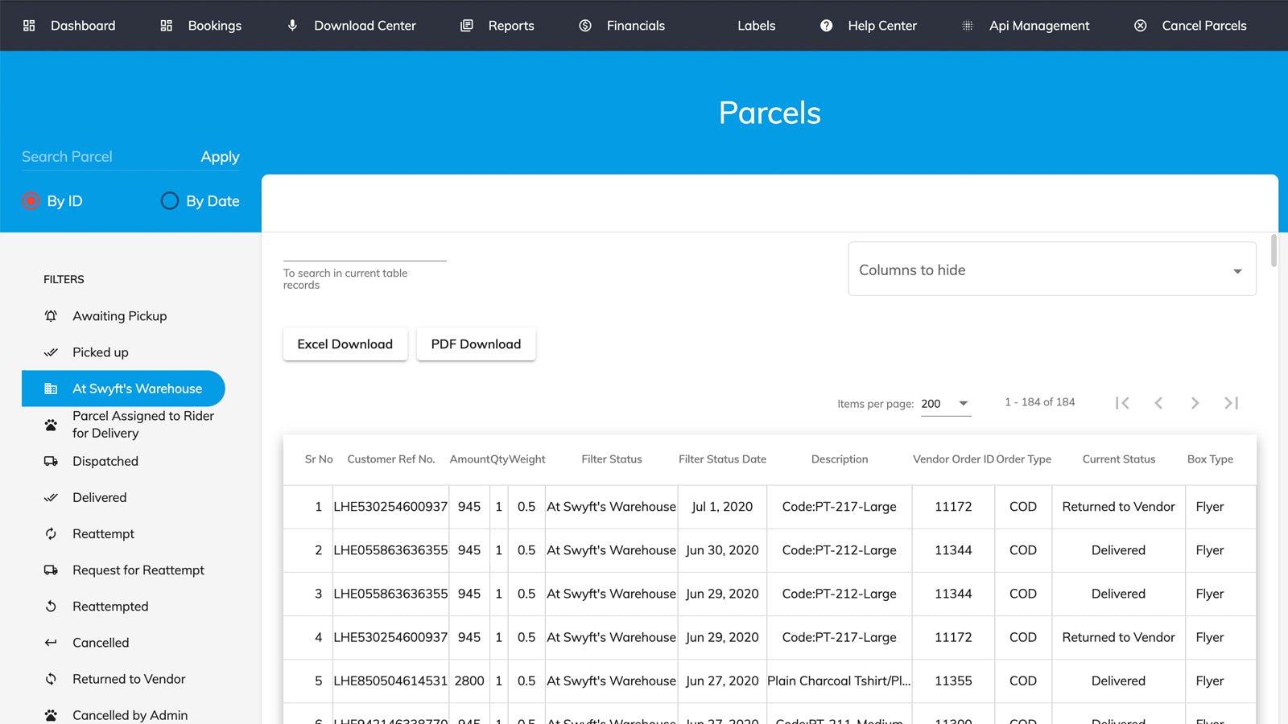1288x724 pixels.
Task: Click the 1 - 184 of 184 range label
Action: pos(1039,402)
